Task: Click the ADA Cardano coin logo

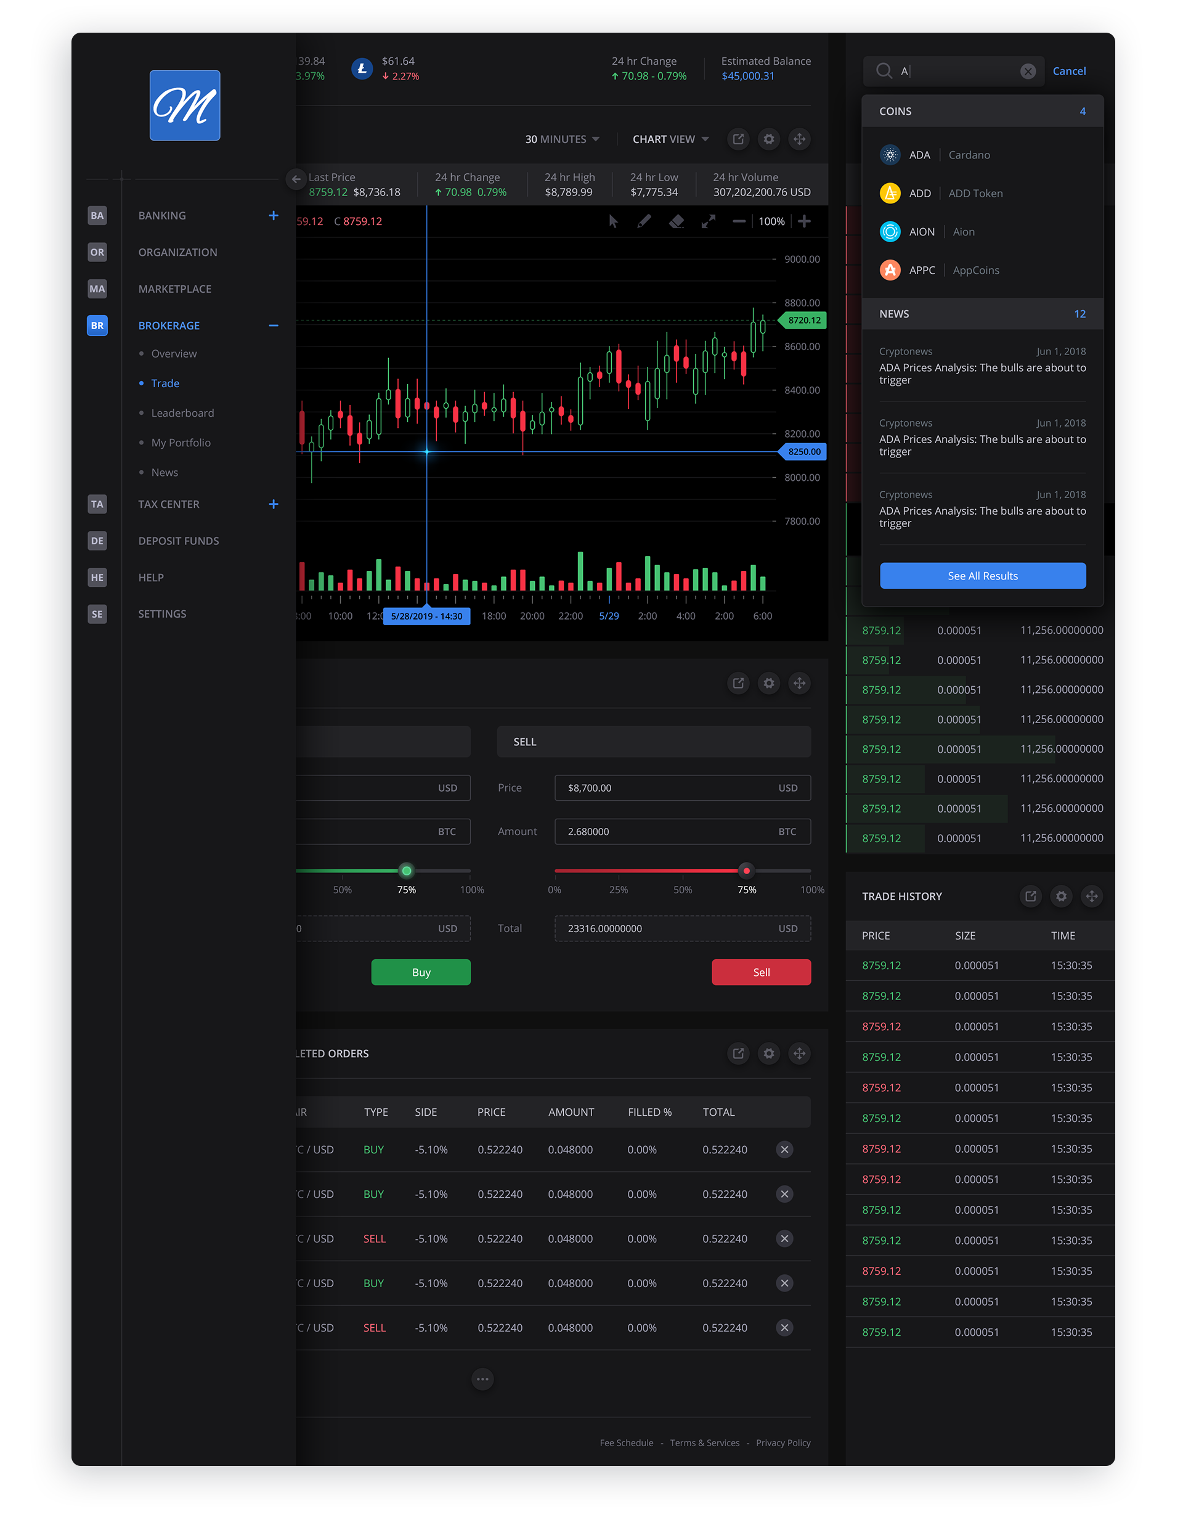Action: pyautogui.click(x=890, y=154)
